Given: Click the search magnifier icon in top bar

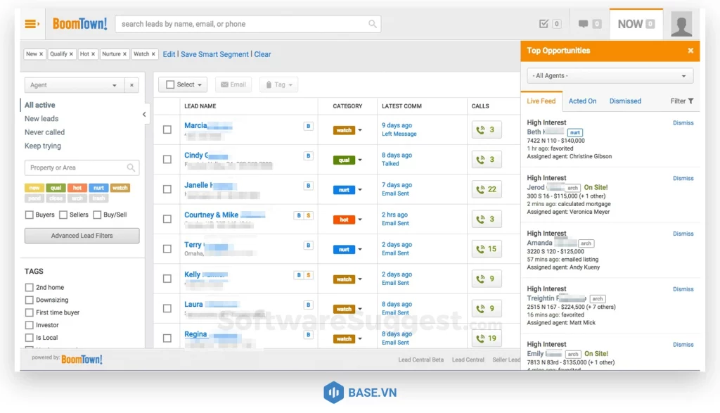Looking at the screenshot, I should pos(372,24).
